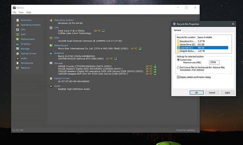Screen dimensions: 243x145
Task: Open Peripherals section in sidebar
Action: tap(27, 63)
